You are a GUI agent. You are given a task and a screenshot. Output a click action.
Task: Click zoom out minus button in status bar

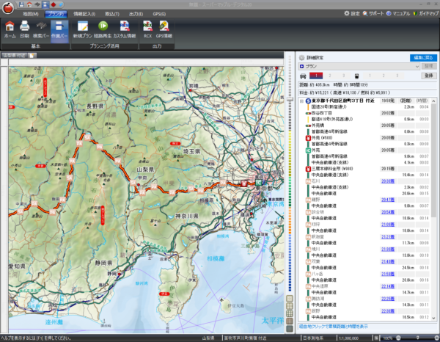tap(398, 338)
